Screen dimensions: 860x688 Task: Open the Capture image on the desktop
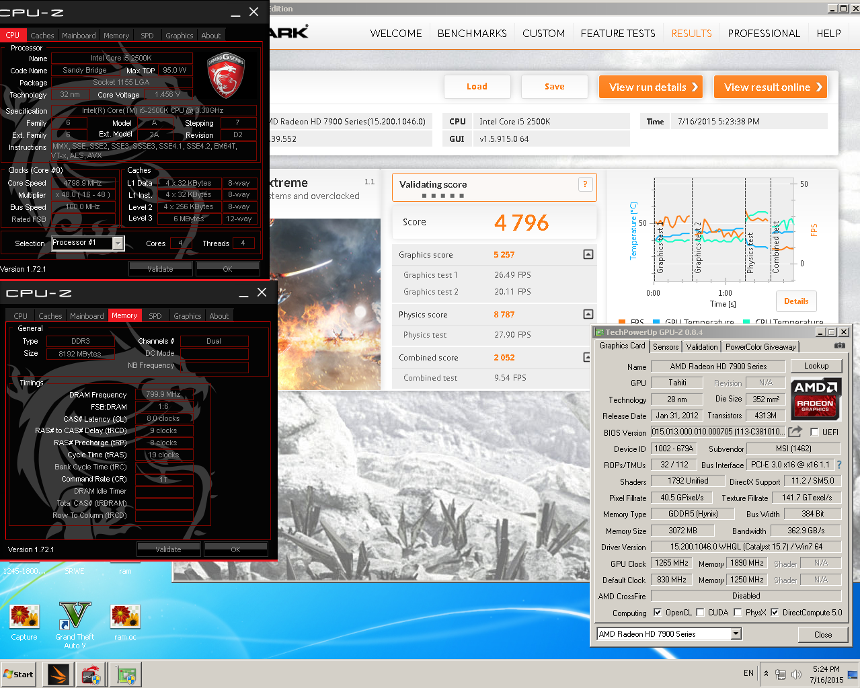click(x=24, y=621)
